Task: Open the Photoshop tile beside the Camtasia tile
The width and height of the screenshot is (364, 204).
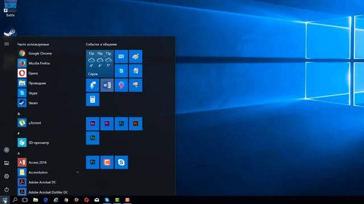Action: 93,162
